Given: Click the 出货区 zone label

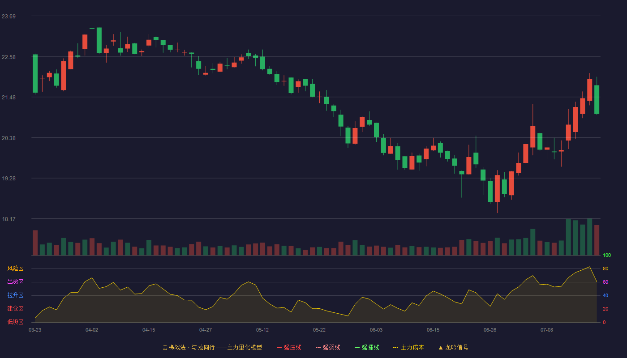Looking at the screenshot, I should pyautogui.click(x=15, y=282).
